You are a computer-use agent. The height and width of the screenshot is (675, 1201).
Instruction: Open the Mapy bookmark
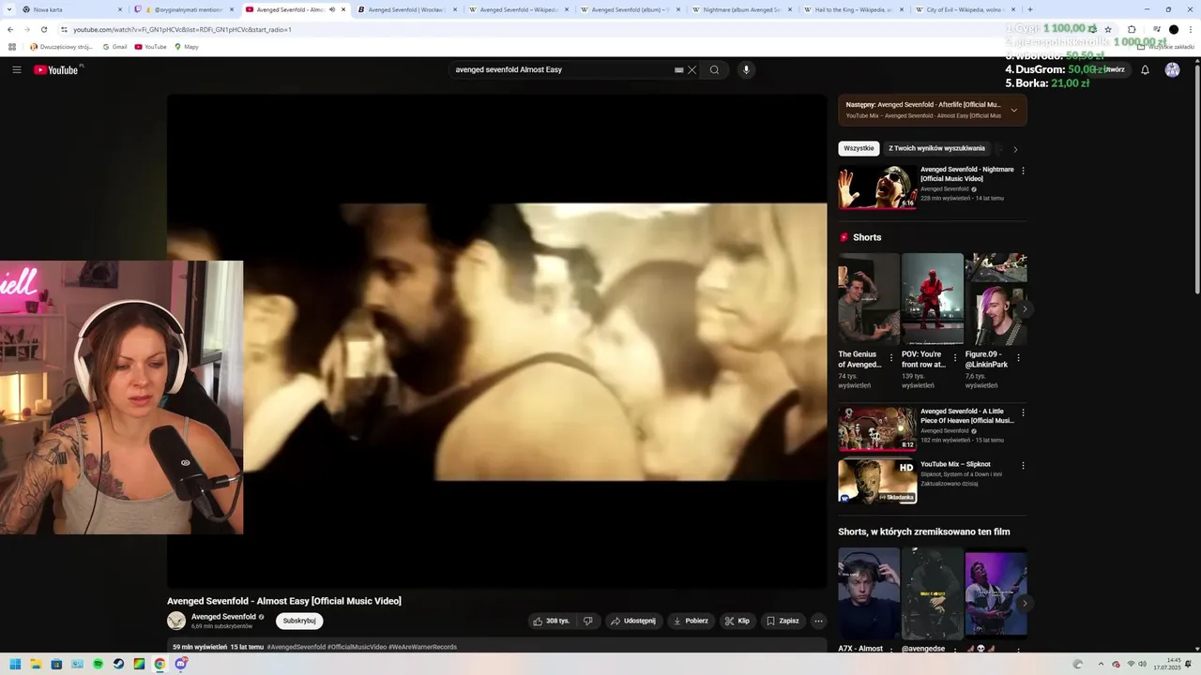186,46
